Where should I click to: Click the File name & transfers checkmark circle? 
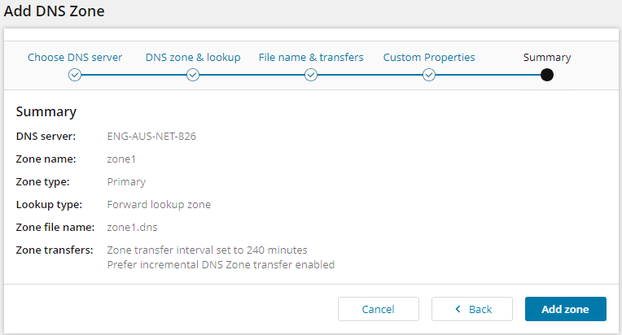[311, 75]
